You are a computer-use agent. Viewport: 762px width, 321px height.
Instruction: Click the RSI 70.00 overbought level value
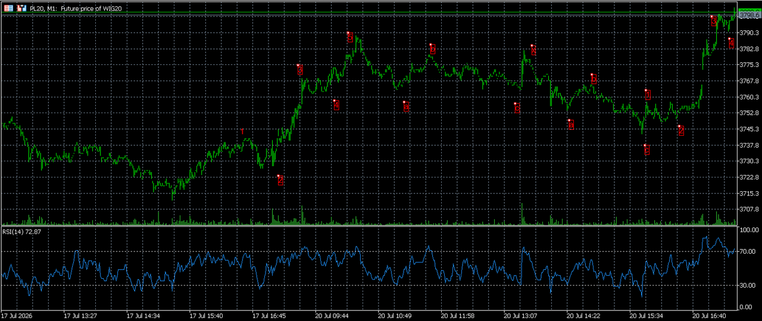748,252
